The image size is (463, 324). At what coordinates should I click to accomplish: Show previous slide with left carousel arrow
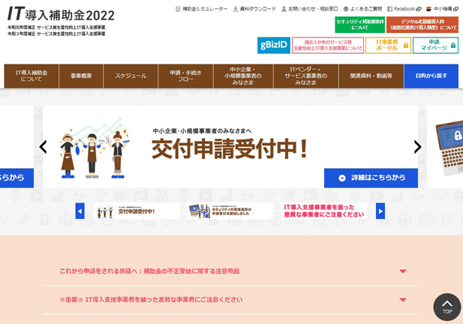[x=44, y=147]
